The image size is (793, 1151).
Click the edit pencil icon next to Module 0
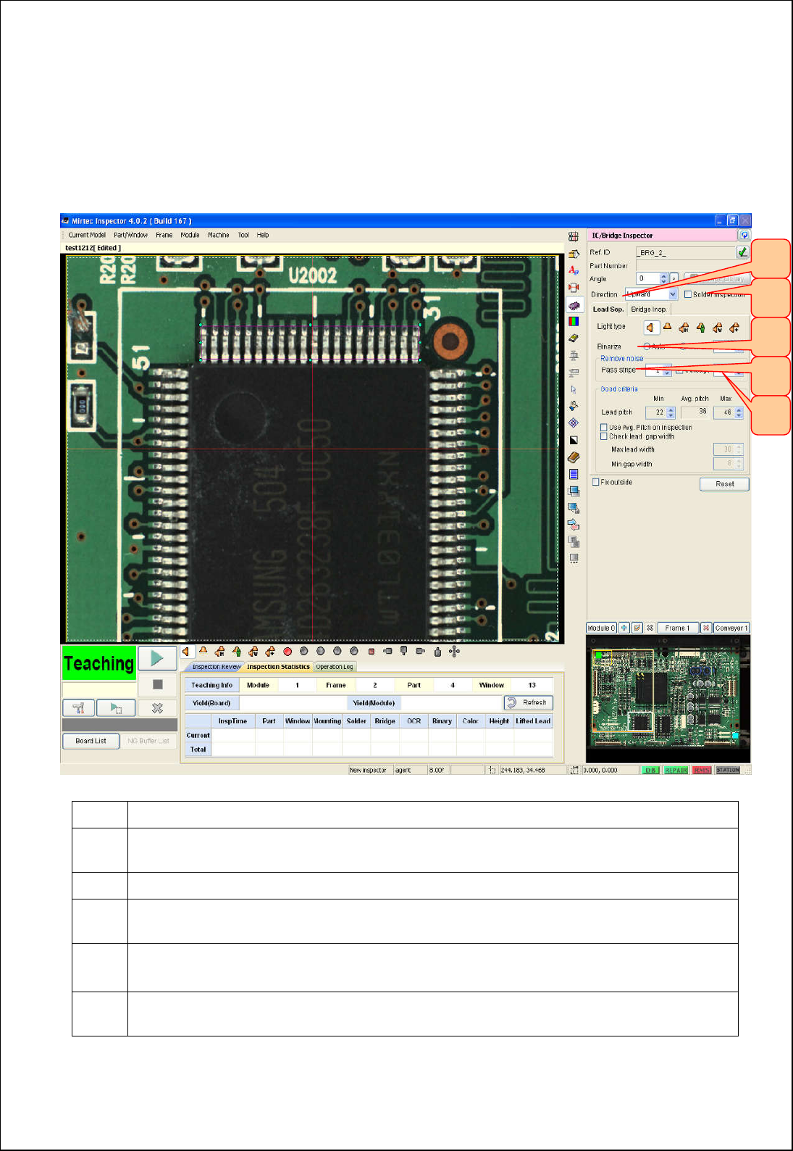(637, 628)
